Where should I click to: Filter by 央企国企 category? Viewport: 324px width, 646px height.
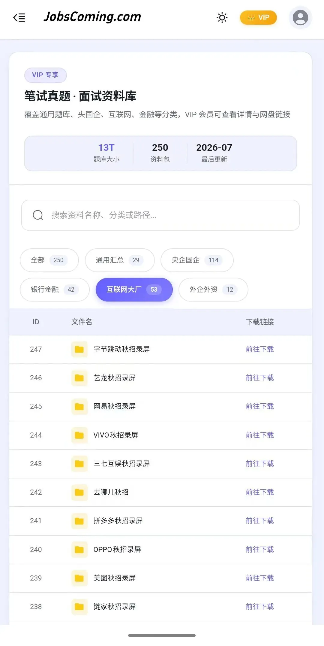point(197,260)
